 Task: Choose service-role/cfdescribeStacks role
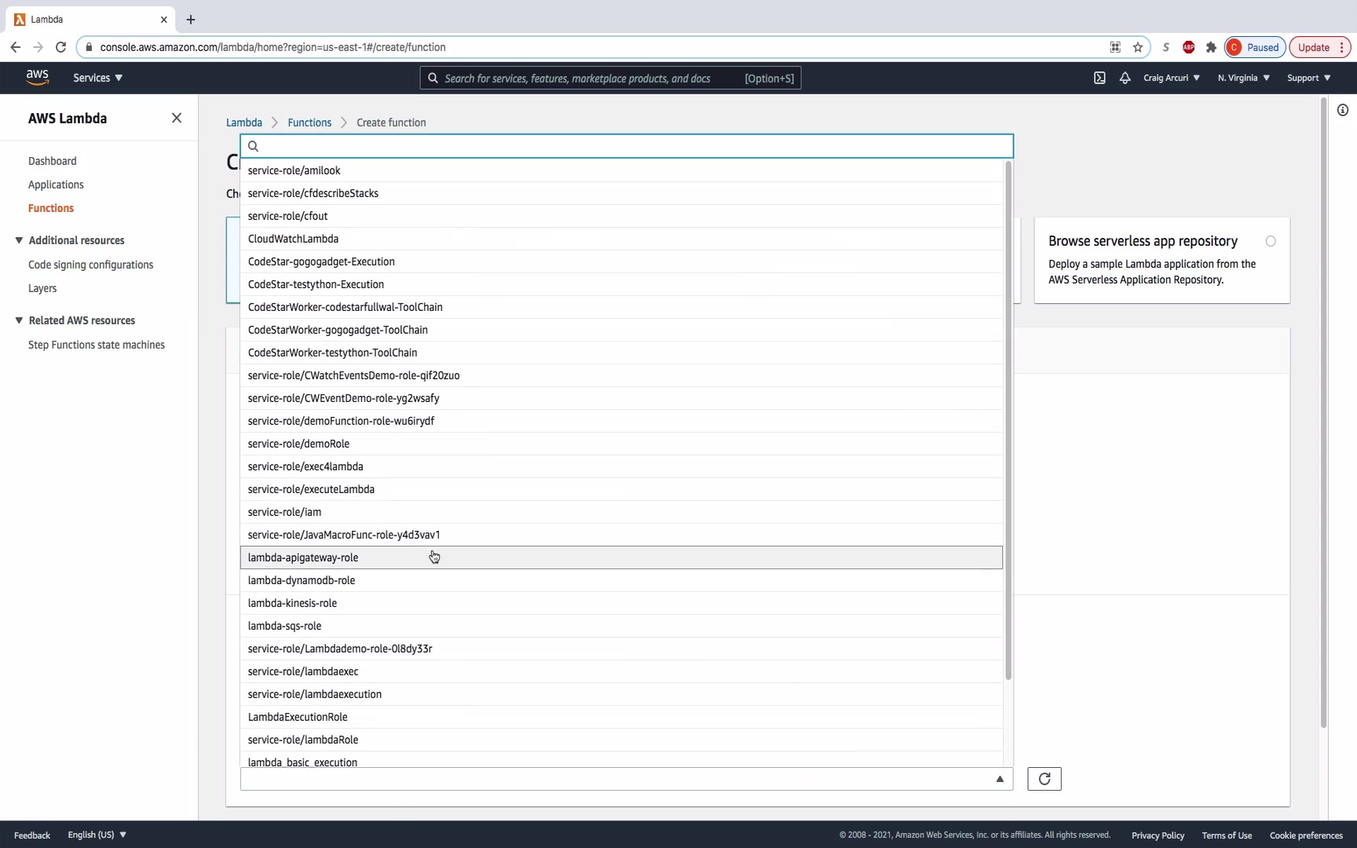[x=621, y=193]
